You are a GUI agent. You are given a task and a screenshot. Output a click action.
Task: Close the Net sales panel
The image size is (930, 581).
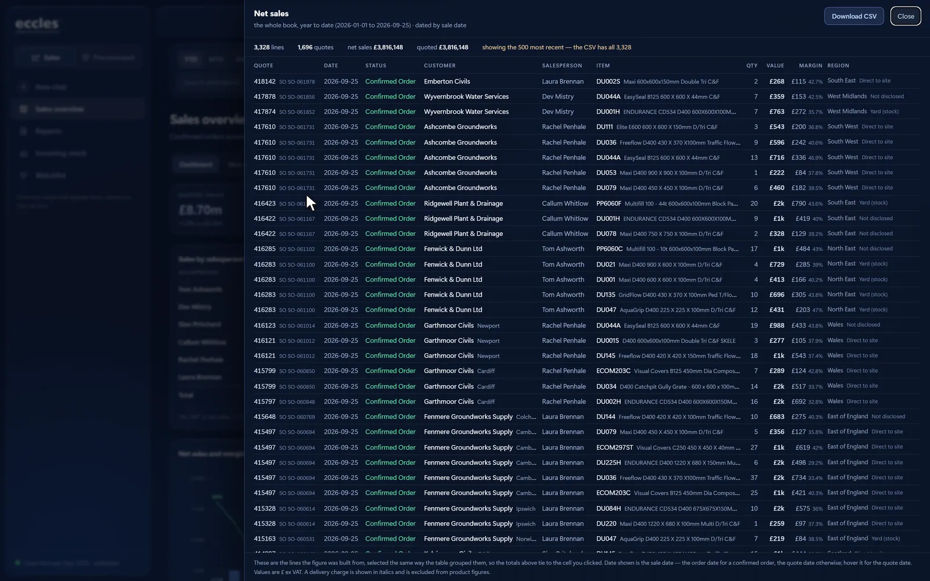(x=906, y=16)
